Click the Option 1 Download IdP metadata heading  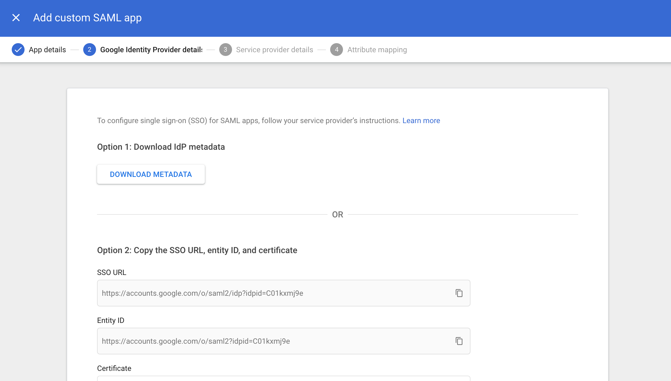(161, 147)
